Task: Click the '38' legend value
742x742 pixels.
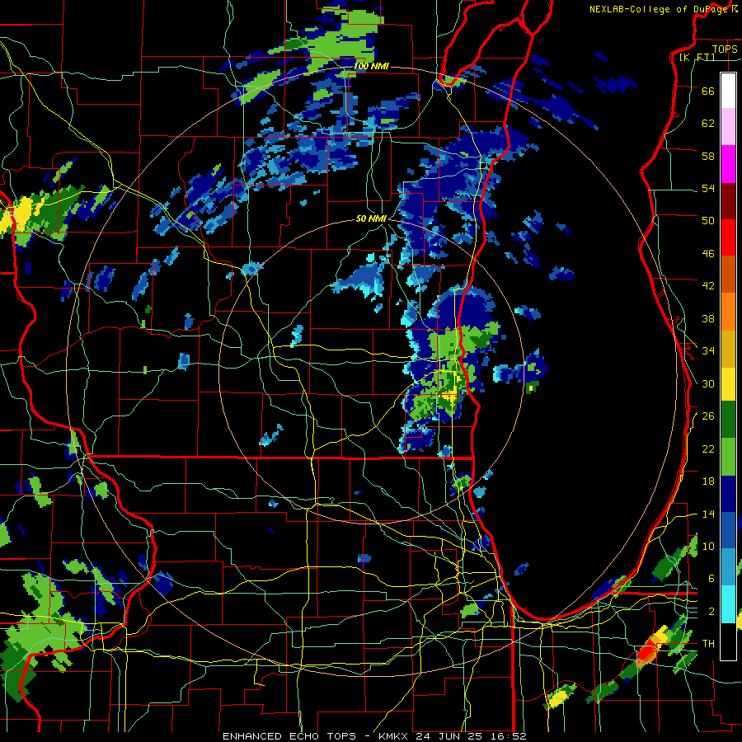Action: [x=708, y=318]
